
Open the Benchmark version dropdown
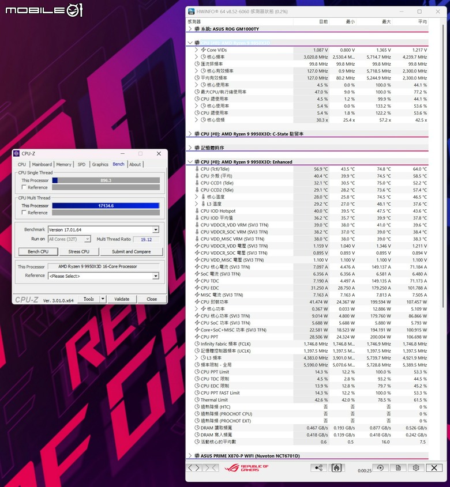coord(156,229)
